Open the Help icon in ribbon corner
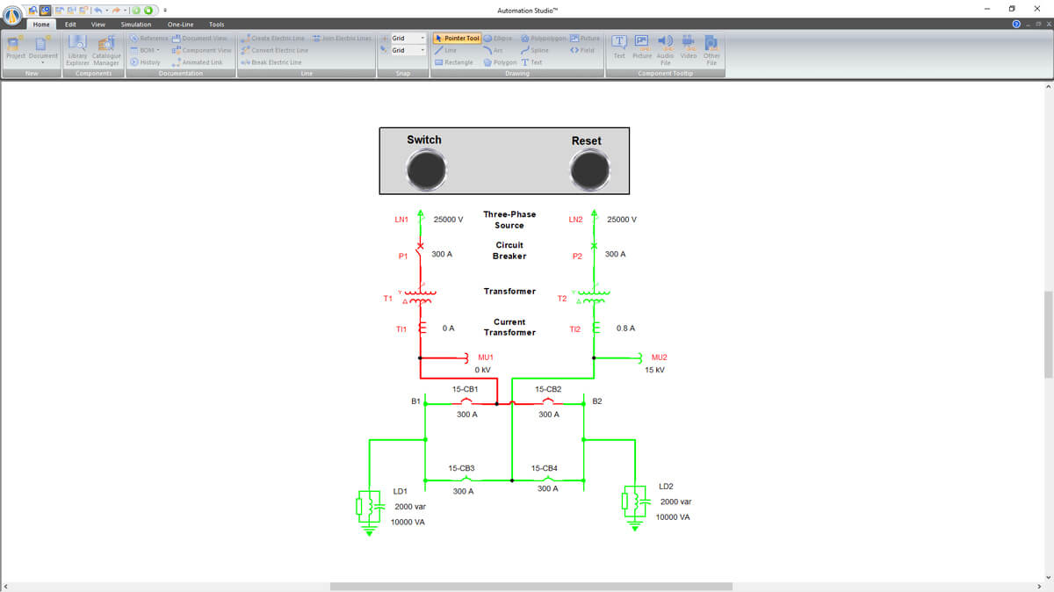The height and width of the screenshot is (592, 1054). pyautogui.click(x=1016, y=25)
